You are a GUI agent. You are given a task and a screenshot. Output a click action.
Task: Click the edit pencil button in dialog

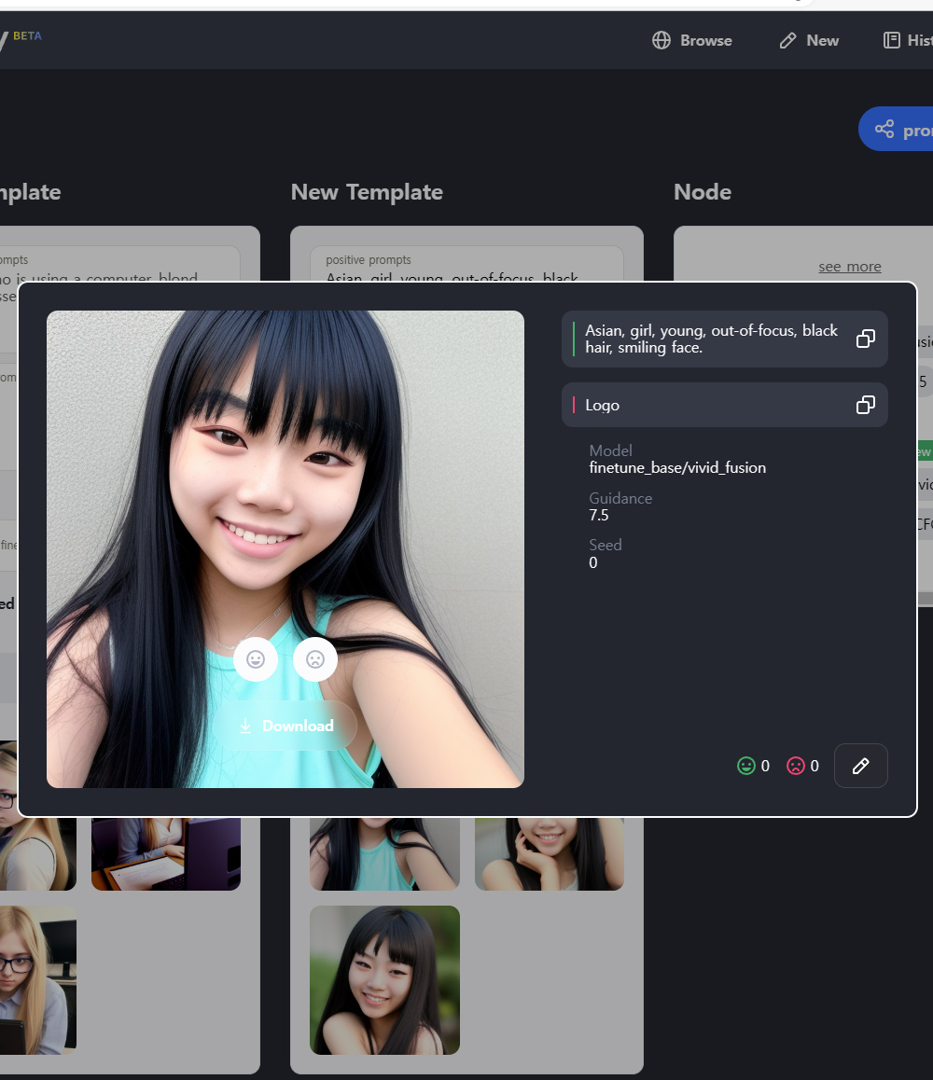(x=860, y=766)
